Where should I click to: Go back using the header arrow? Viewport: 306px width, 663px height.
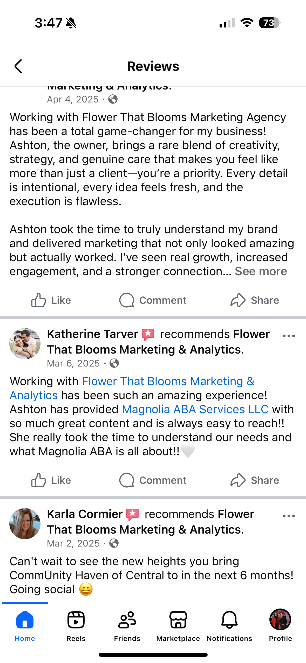tap(18, 66)
